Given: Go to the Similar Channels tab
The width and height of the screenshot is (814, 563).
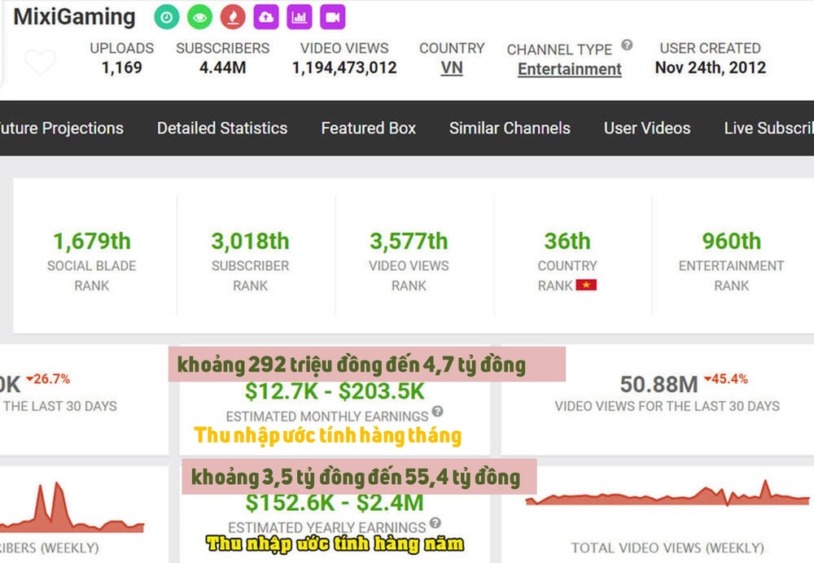Looking at the screenshot, I should coord(510,129).
